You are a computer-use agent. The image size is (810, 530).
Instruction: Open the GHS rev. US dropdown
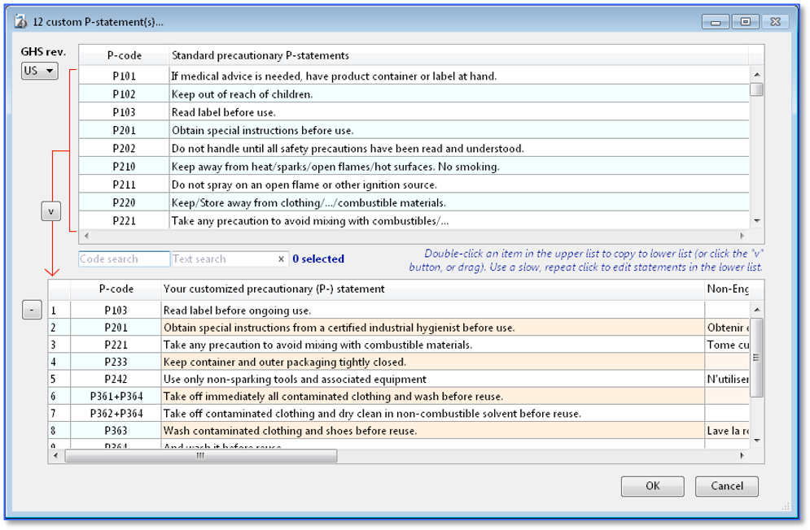click(39, 71)
